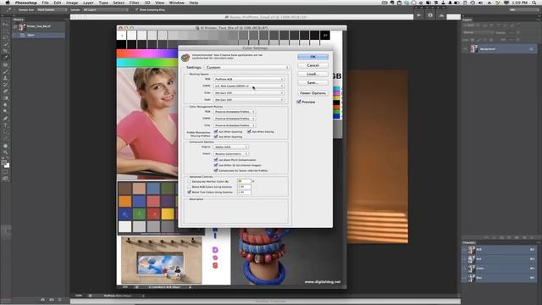Select the Gradient tool in toolbar

[x=5, y=98]
